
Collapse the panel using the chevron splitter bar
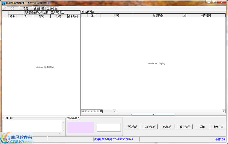(x=153, y=115)
